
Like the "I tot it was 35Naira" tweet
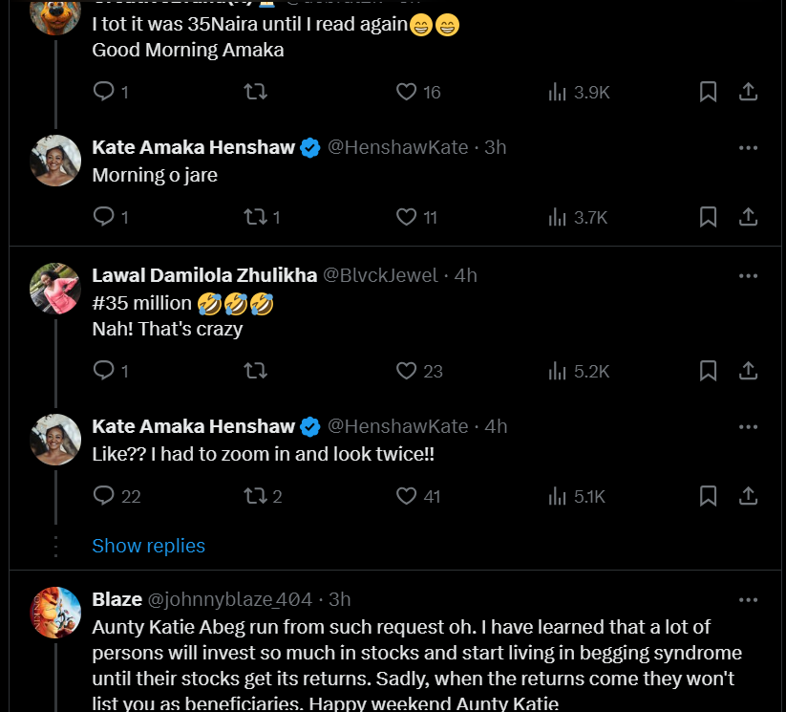pos(406,92)
